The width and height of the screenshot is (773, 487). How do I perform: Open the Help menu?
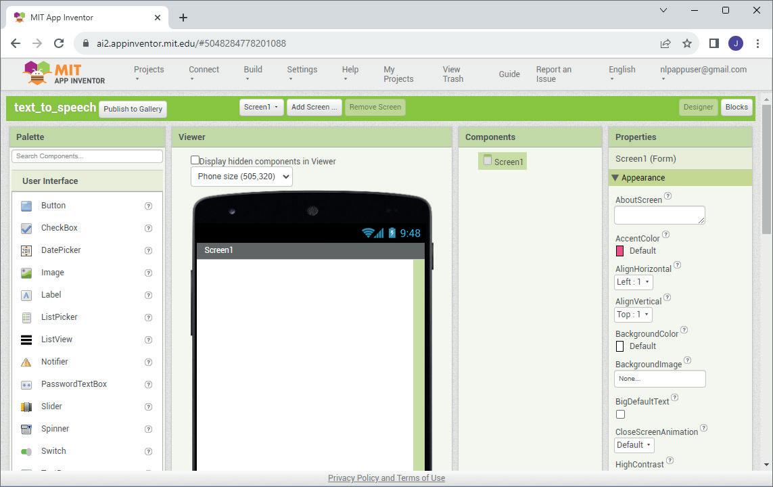[x=350, y=74]
